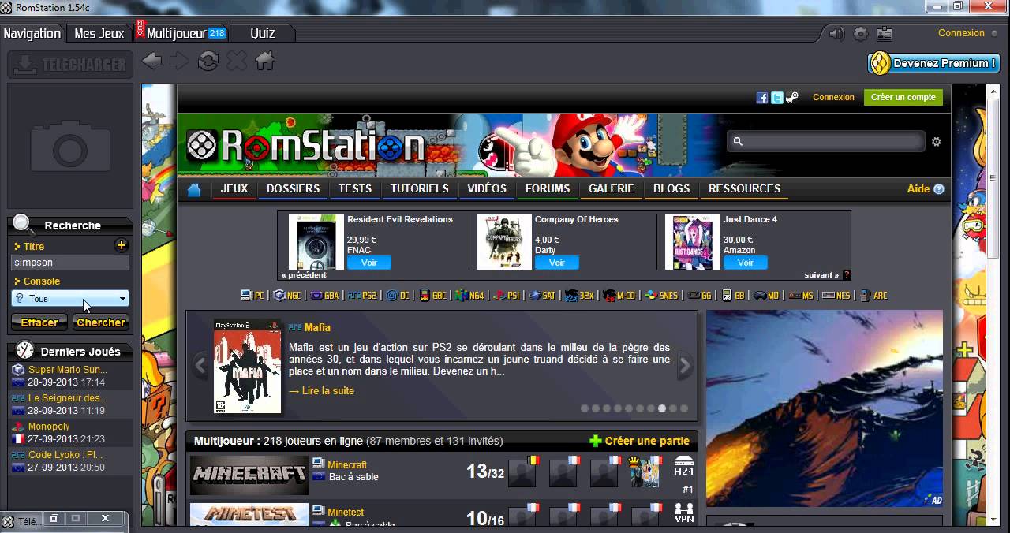Click in the Titre field containing simpson
The height and width of the screenshot is (533, 1010).
click(70, 263)
